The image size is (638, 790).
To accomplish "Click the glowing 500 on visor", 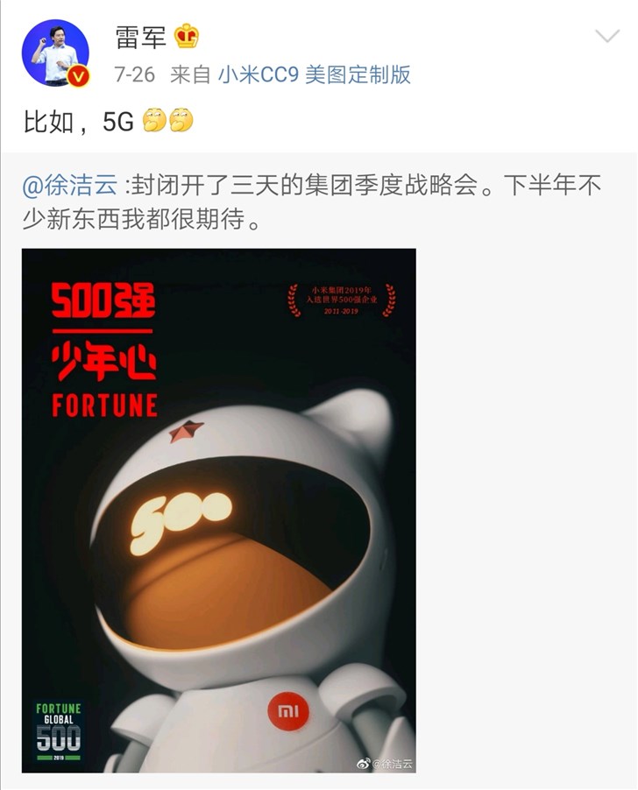I will [181, 523].
